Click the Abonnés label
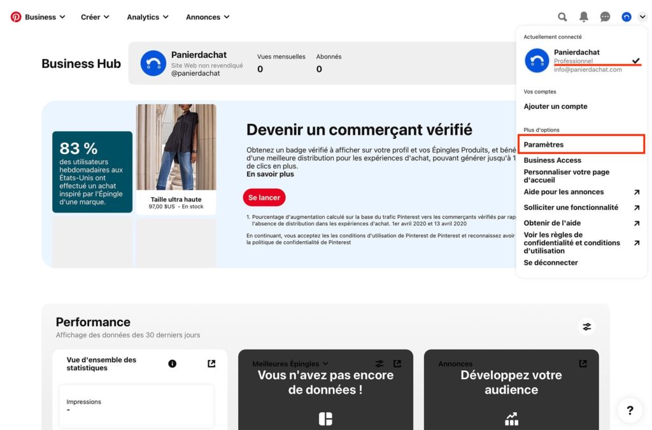 coord(329,57)
